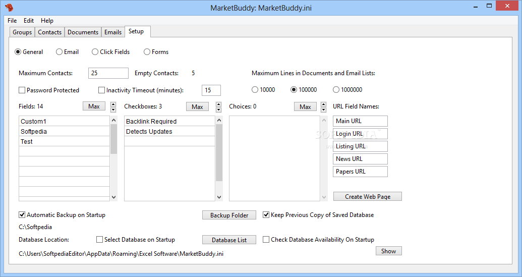The height and width of the screenshot is (277, 522).
Task: Decrease Fields count with down stepper arrow
Action: 113,109
